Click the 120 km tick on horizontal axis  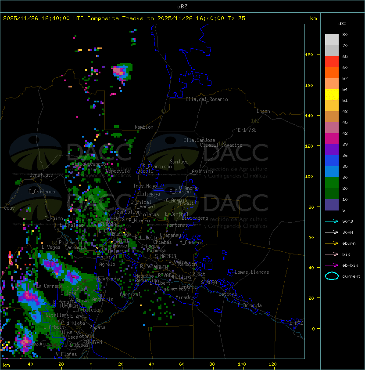point(272,364)
